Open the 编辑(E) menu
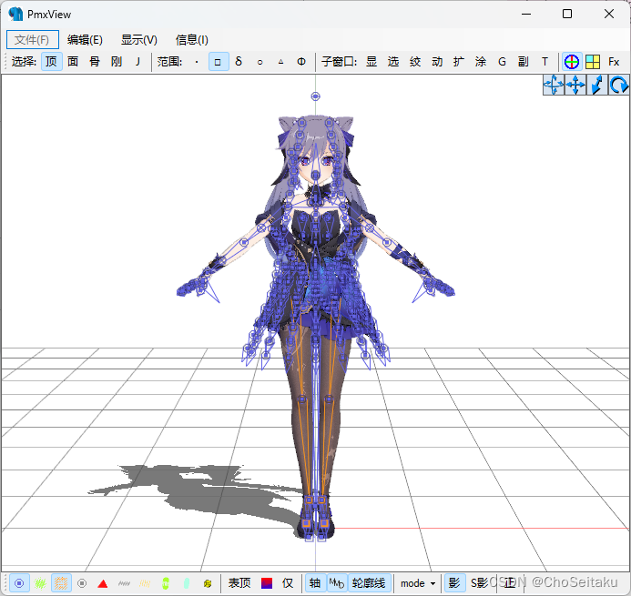Screen dimensions: 631x596 point(85,39)
